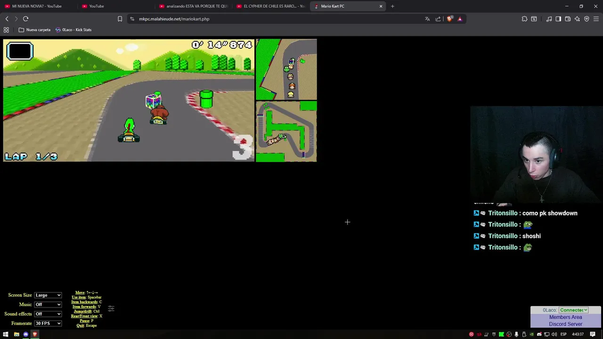The height and width of the screenshot is (339, 603).
Task: Click the taskbar clock showing 4:43:37
Action: [x=578, y=334]
